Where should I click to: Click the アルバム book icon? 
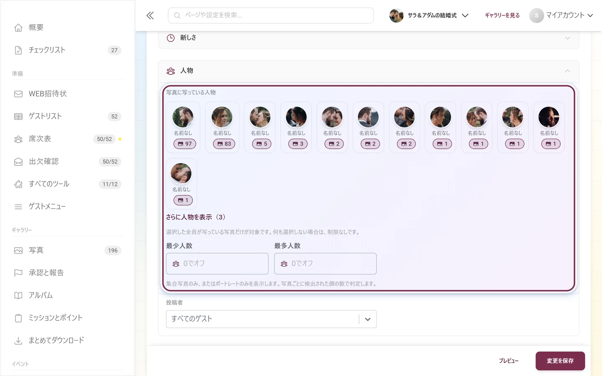18,296
